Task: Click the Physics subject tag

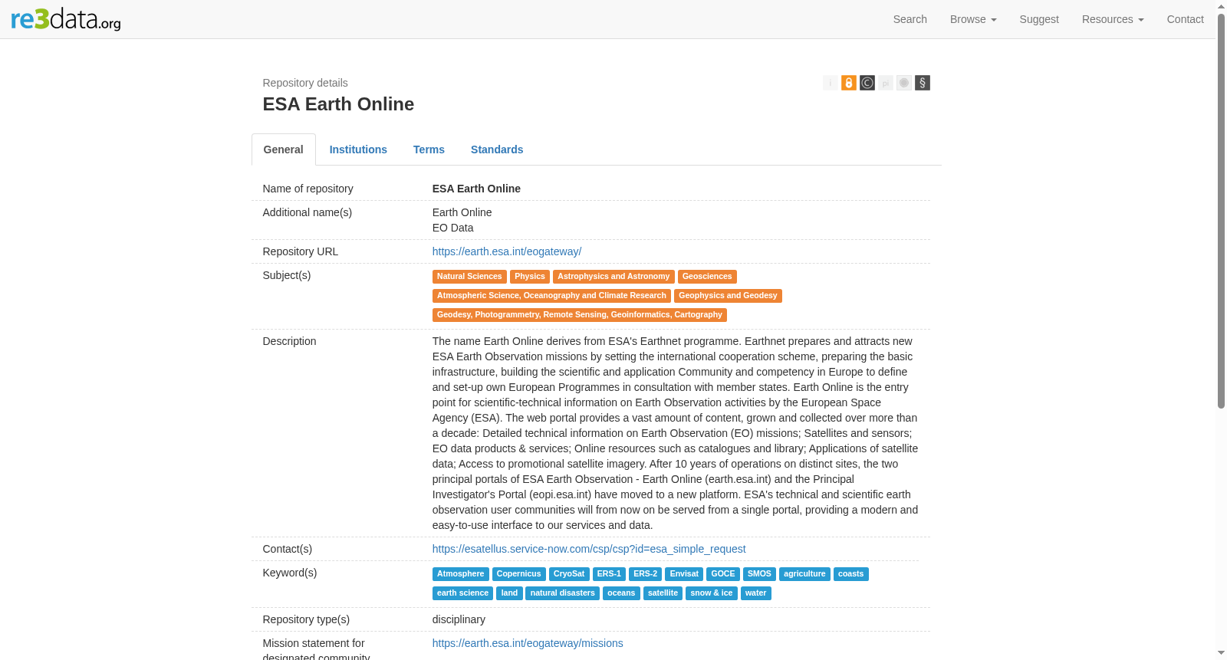Action: pos(530,277)
